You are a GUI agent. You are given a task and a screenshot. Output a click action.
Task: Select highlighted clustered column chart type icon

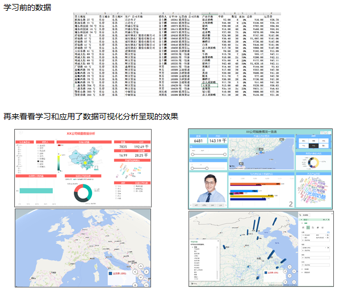pos(308,228)
